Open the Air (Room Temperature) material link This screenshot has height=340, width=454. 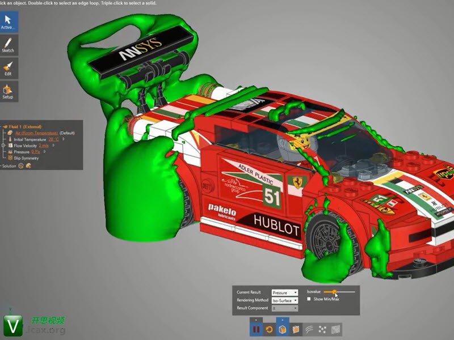click(36, 133)
